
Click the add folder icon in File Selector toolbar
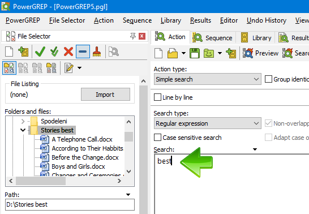click(23, 52)
